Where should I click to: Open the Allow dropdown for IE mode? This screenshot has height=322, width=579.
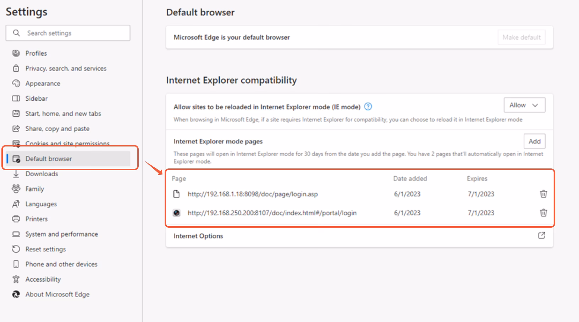coord(524,105)
